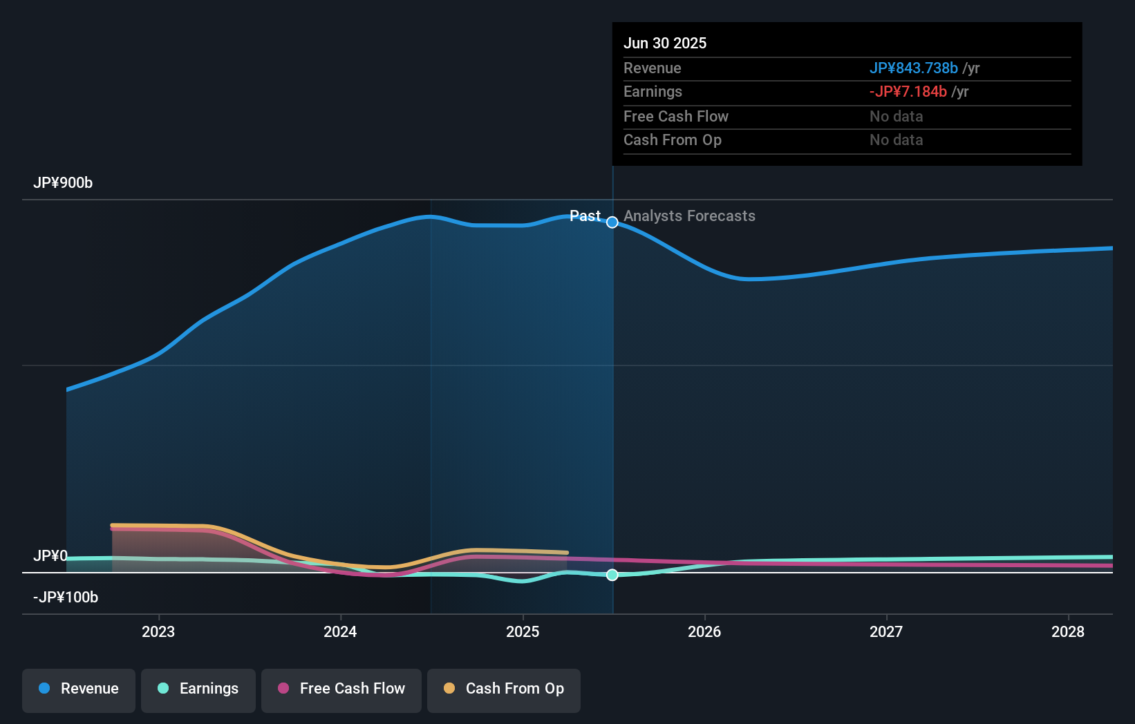
Task: Select the white Revenue marker at Jun 30 2025
Action: 612,222
